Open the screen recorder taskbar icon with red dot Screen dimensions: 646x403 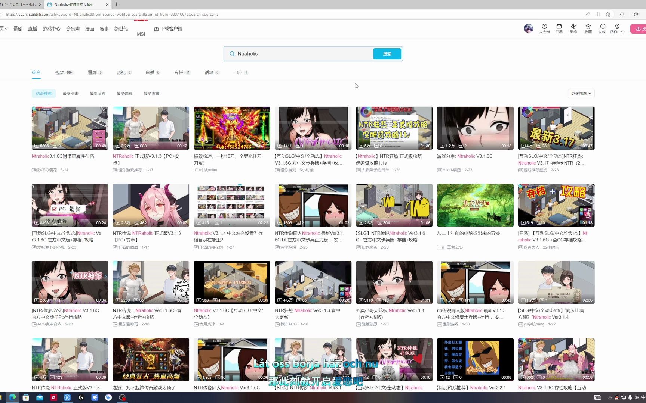122,397
